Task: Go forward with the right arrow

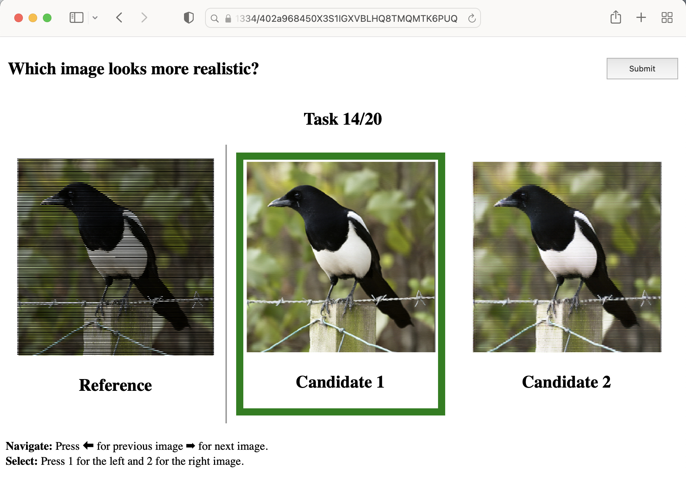Action: click(x=144, y=18)
